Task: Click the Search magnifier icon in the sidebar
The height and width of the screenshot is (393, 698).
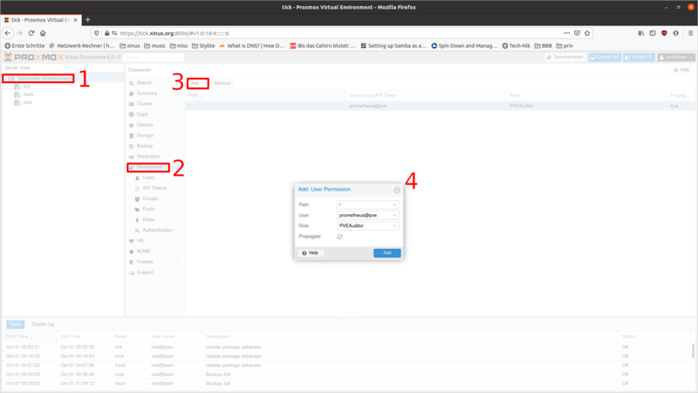Action: [131, 82]
